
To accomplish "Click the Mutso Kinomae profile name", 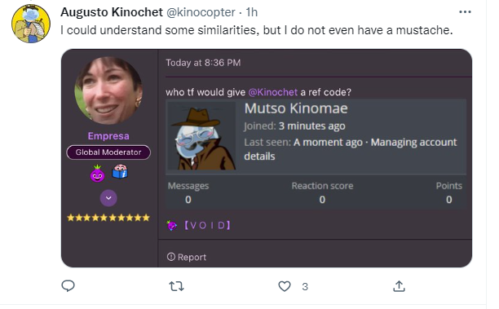I will [296, 108].
